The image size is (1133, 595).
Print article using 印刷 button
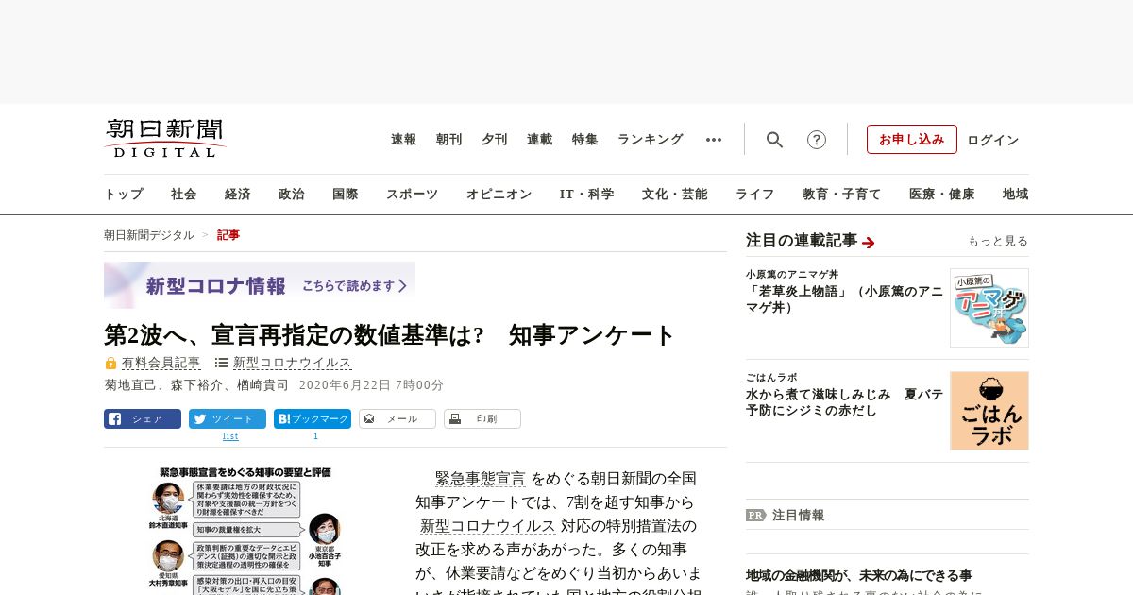point(482,418)
